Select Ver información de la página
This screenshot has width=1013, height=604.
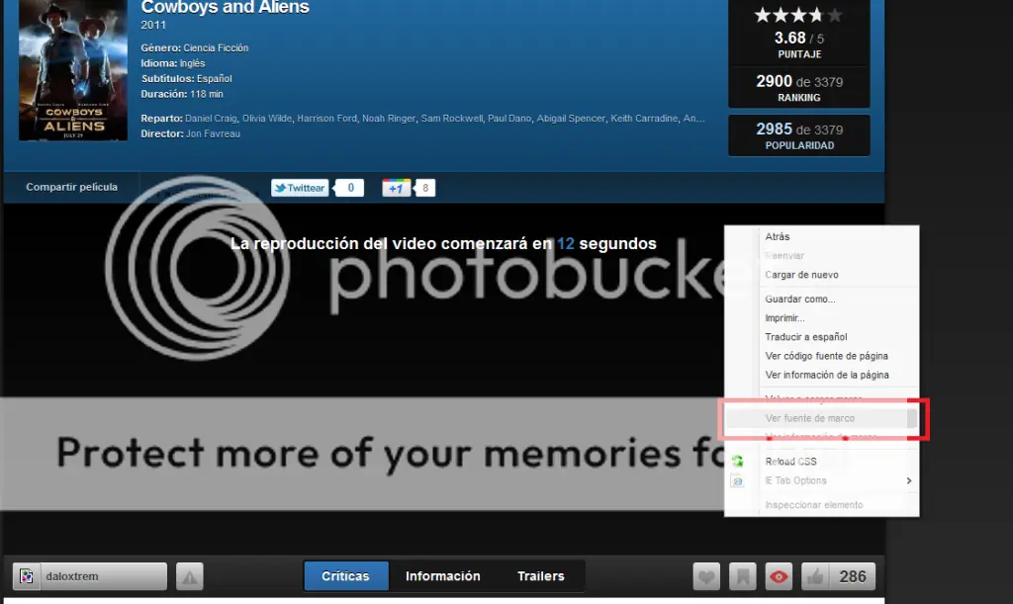(827, 375)
